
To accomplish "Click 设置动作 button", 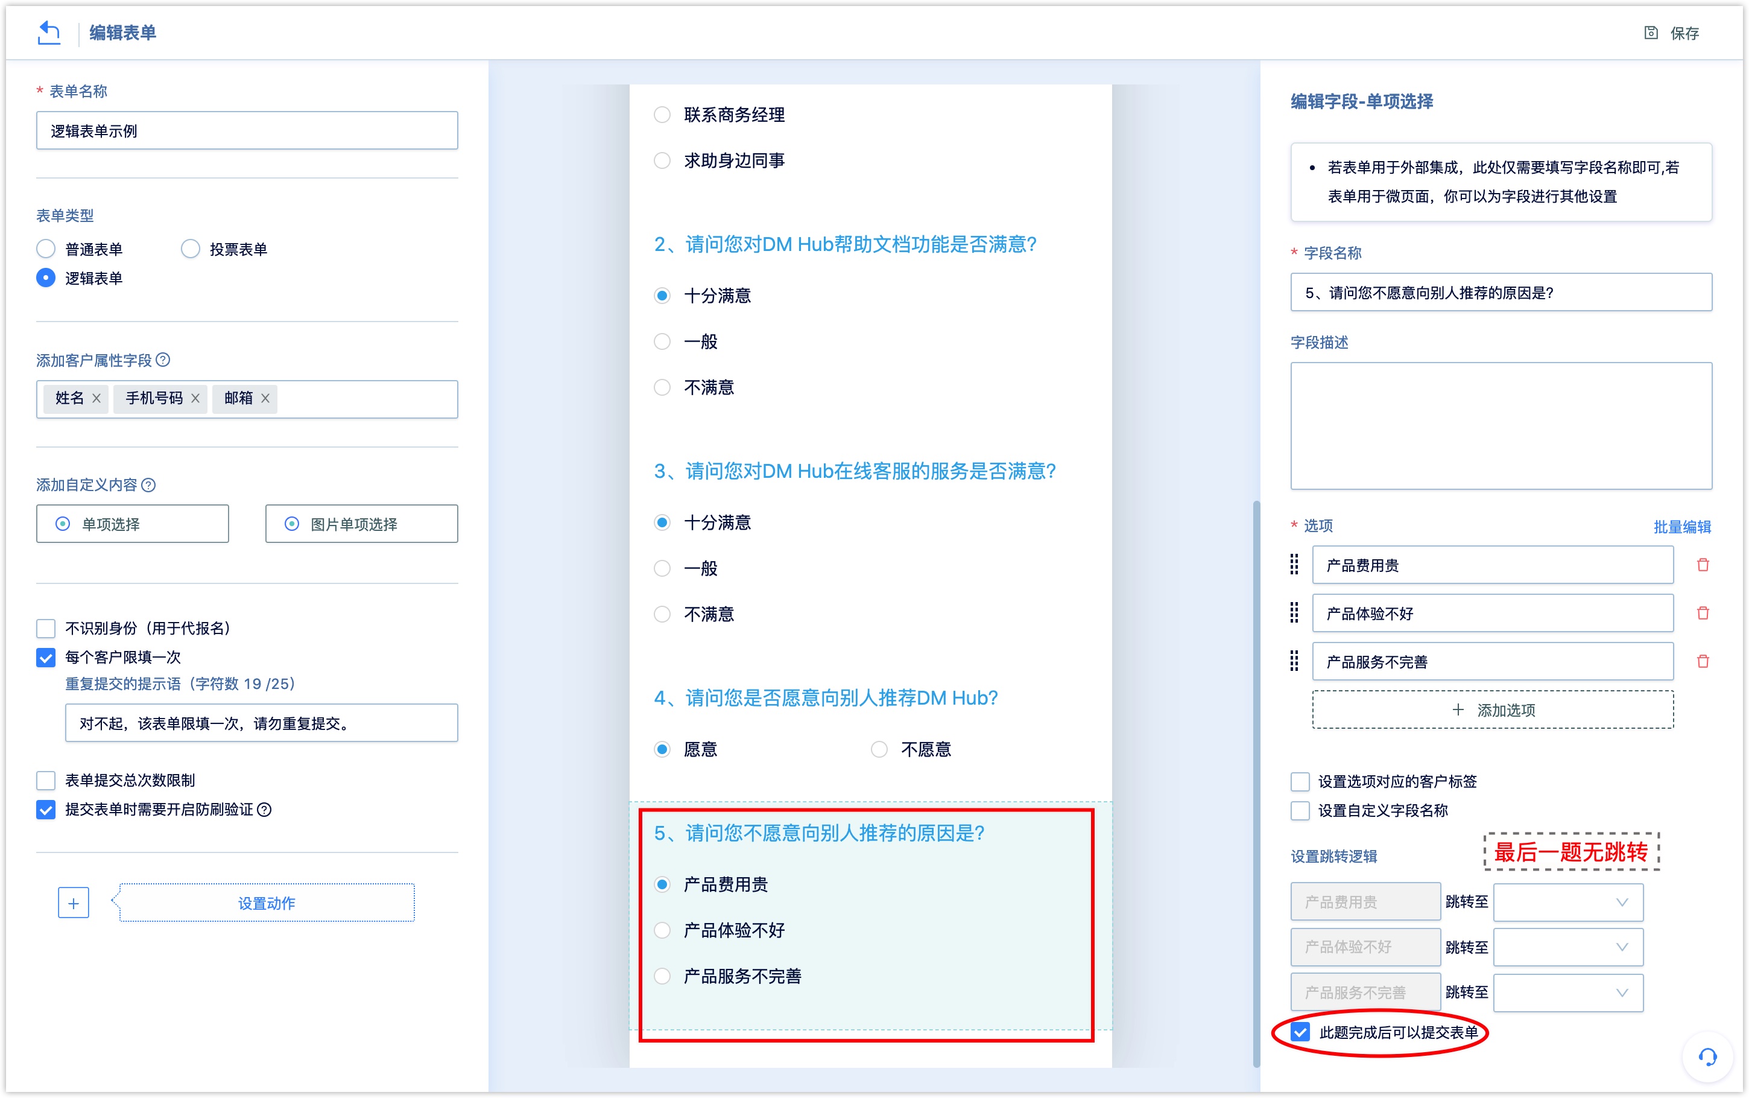I will (267, 903).
